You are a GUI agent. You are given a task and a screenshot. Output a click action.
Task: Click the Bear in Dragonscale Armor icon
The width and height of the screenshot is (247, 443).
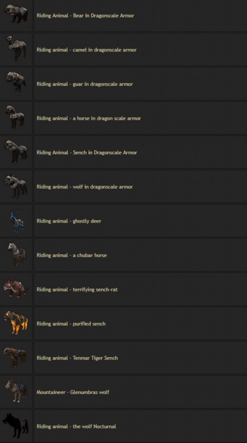click(16, 14)
